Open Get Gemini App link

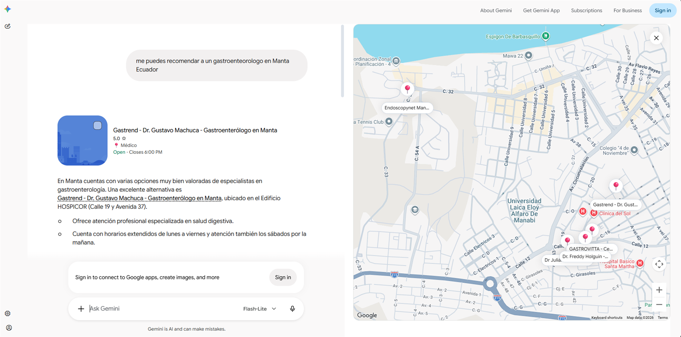pyautogui.click(x=541, y=10)
